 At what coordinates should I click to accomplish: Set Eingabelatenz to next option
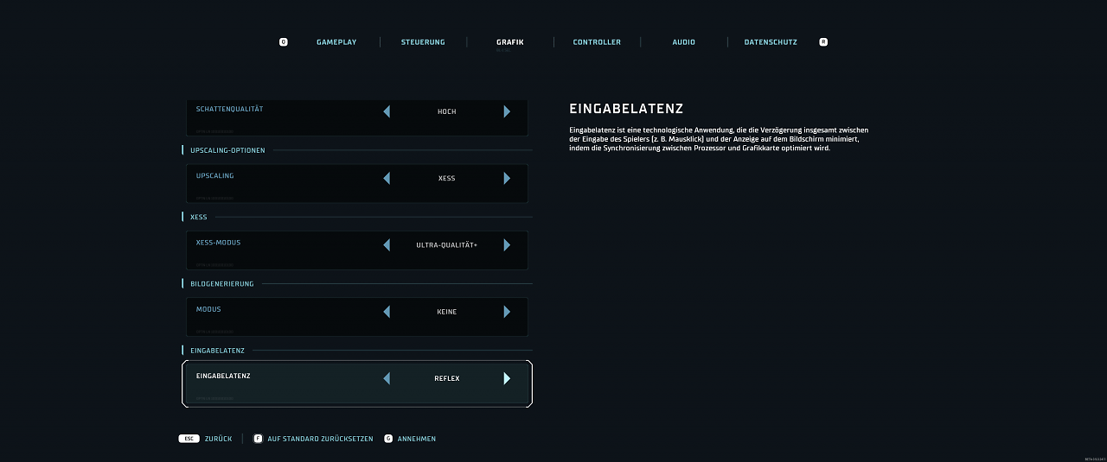coord(507,378)
